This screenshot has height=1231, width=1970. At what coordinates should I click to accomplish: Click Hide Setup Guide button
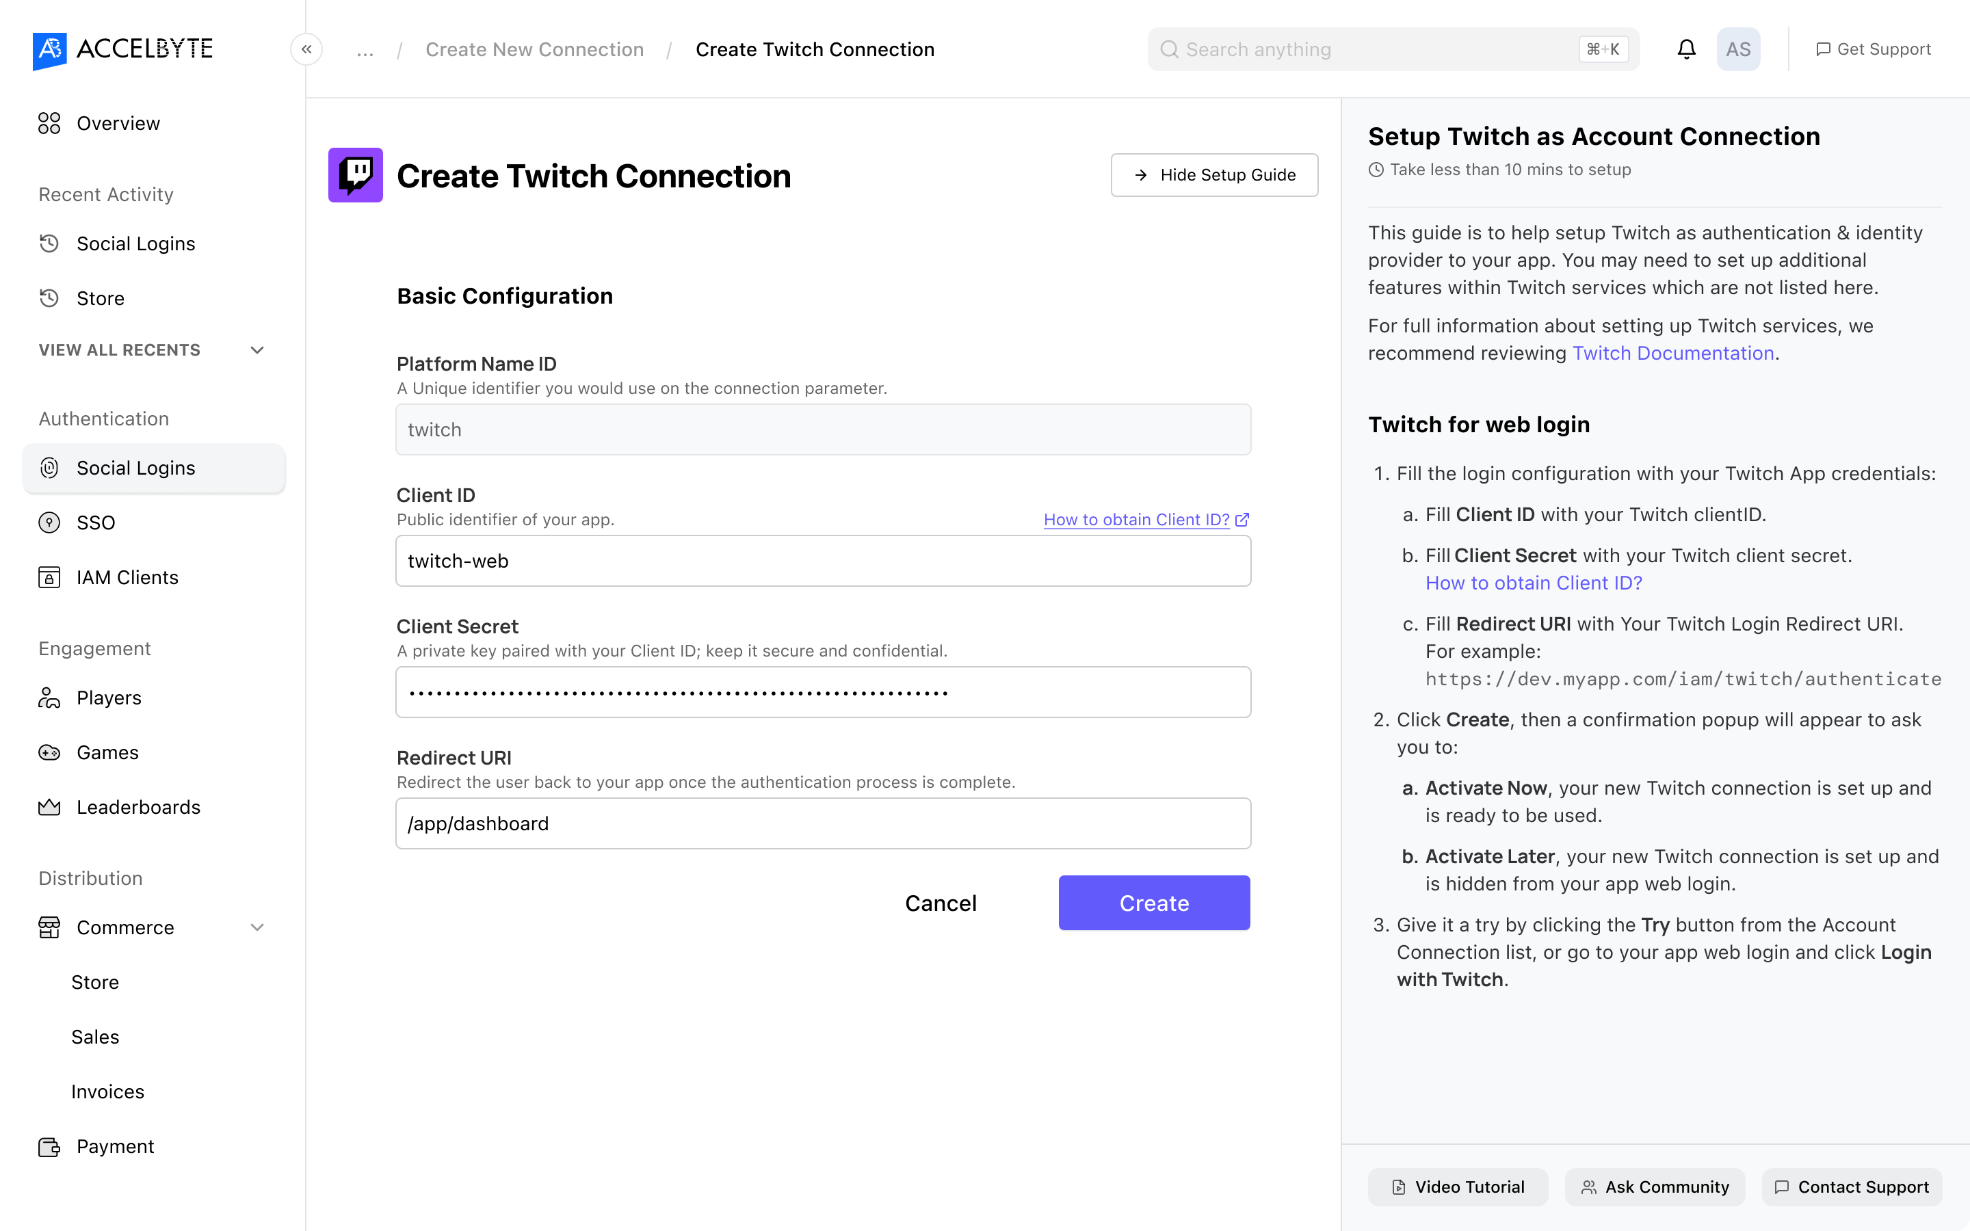(1213, 175)
